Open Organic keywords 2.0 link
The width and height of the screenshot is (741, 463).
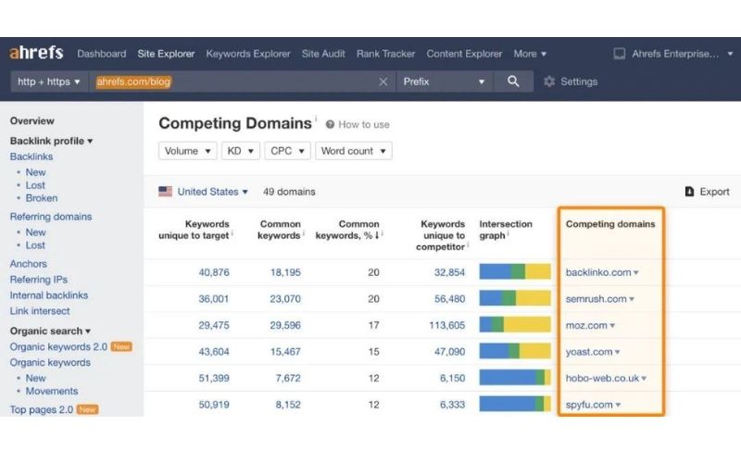pyautogui.click(x=58, y=346)
